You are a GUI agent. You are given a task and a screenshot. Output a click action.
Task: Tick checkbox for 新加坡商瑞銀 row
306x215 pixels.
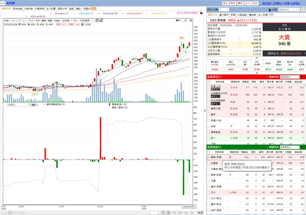[x=208, y=102]
